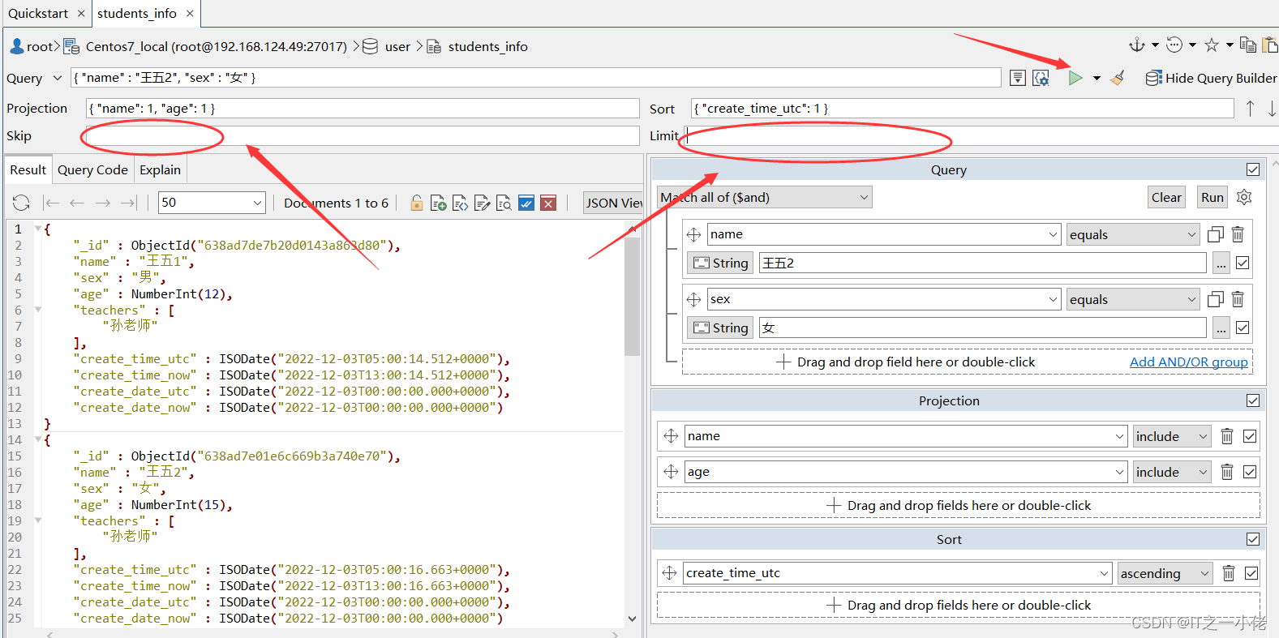Select the students_info tab
This screenshot has height=638, width=1279.
point(137,13)
